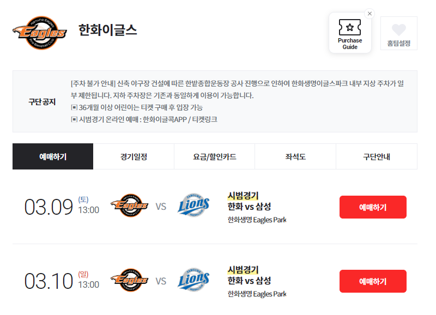436x315 pixels.
Task: Select the 구단안내 tab
Action: [x=376, y=157]
